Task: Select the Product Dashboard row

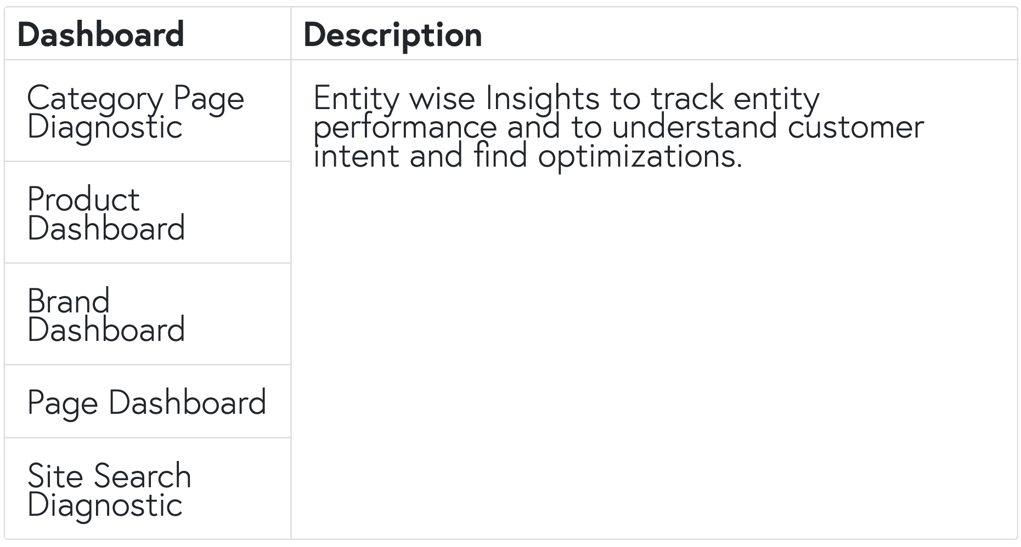Action: (148, 213)
